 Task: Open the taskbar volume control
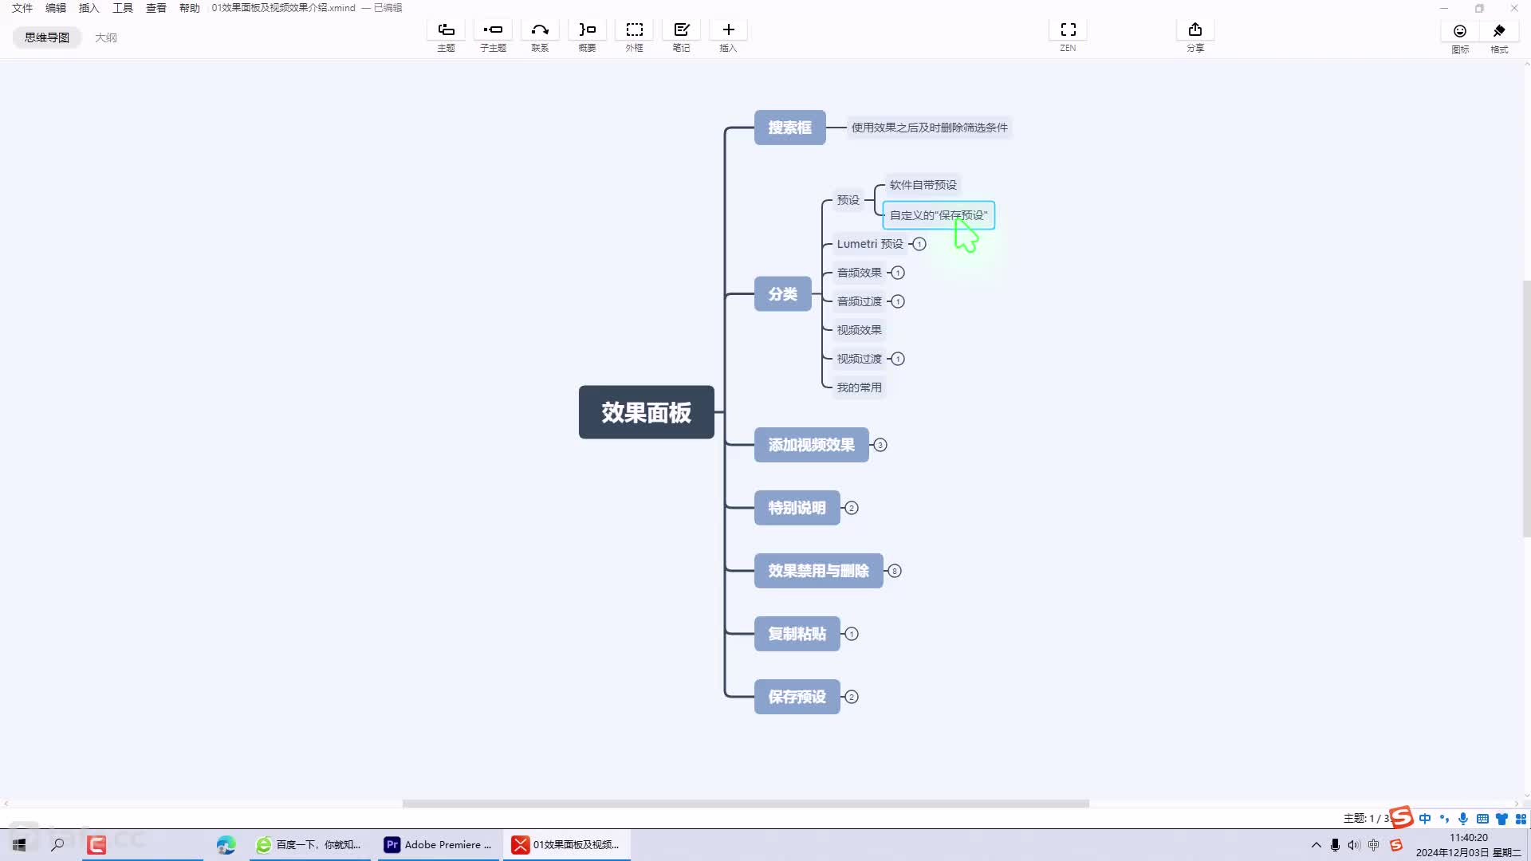(1353, 845)
